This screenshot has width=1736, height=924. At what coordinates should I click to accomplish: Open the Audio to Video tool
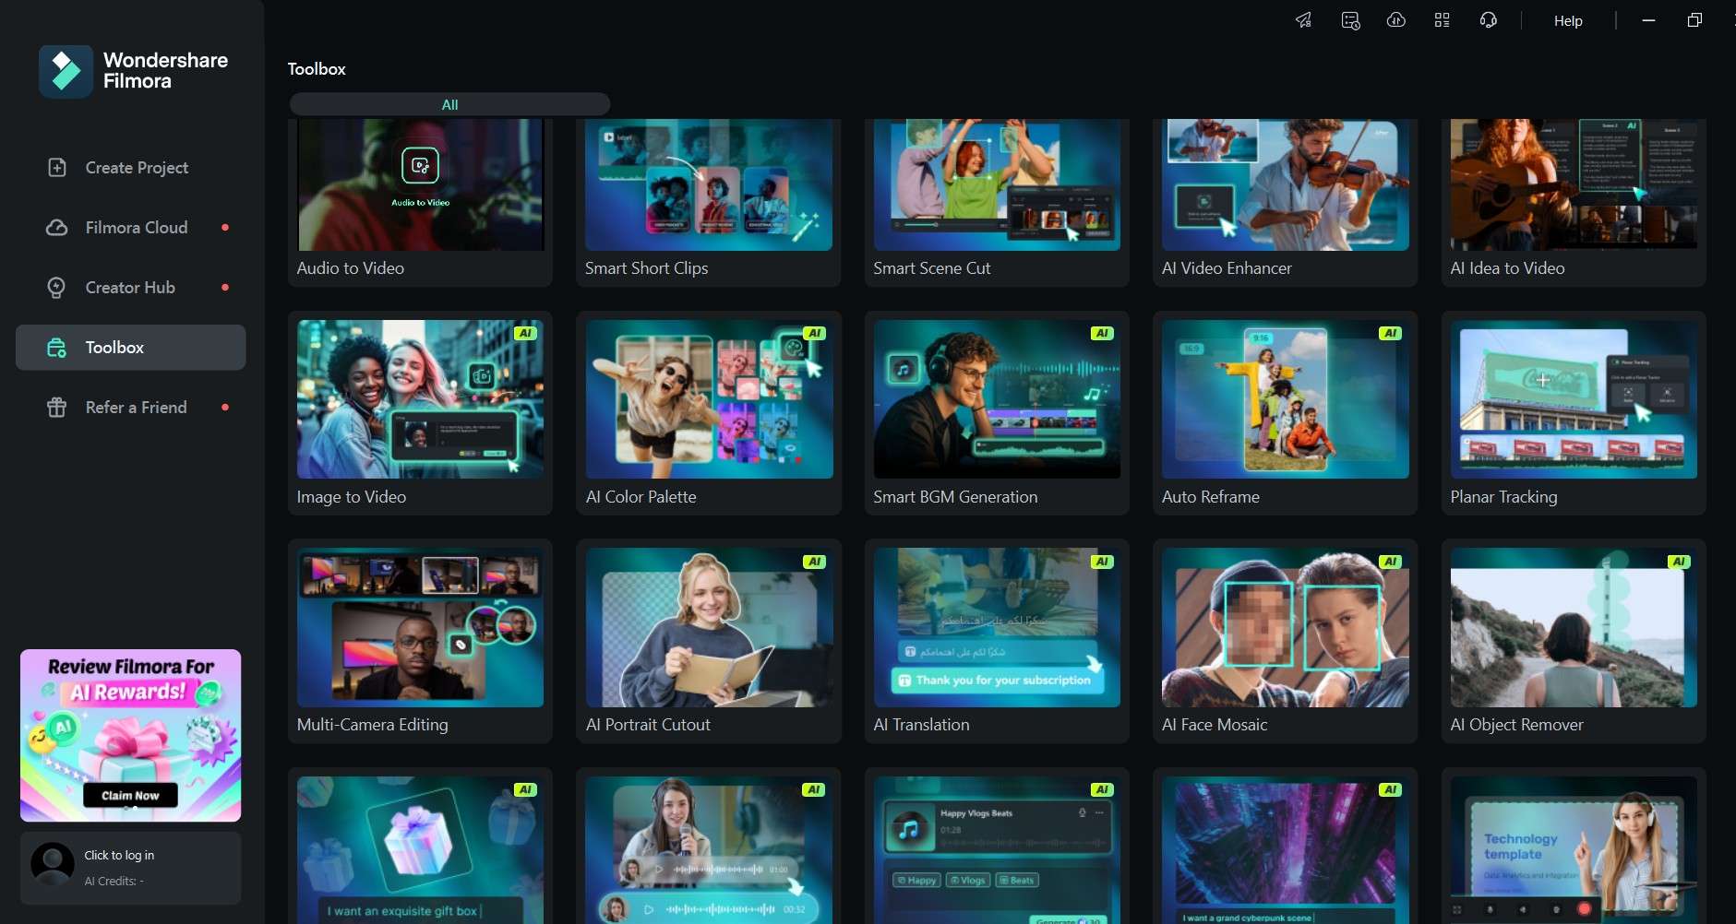420,203
